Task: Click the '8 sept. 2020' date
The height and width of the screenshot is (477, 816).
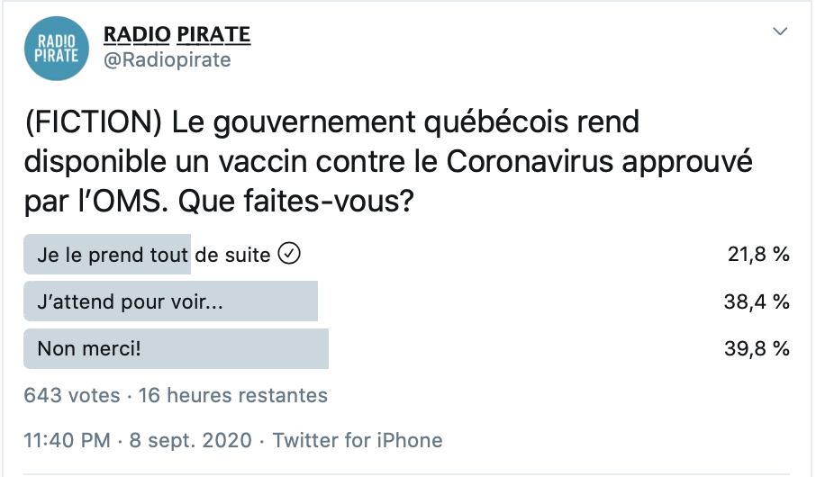Action: [x=190, y=441]
